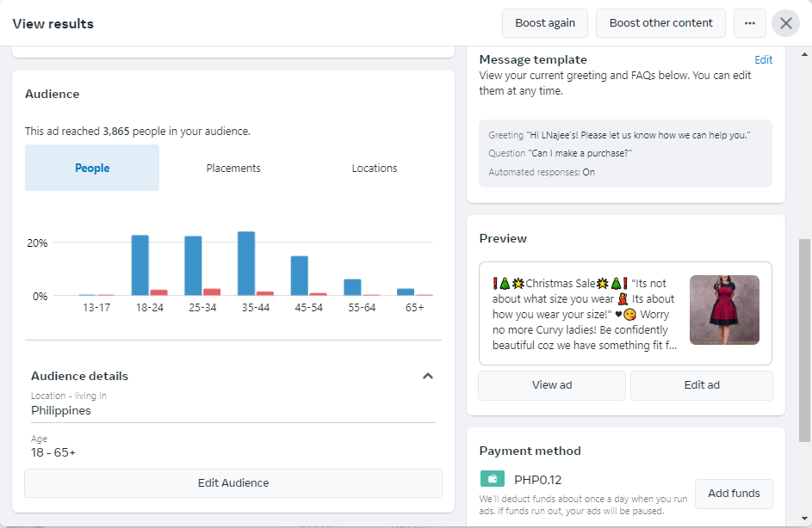Viewport: 812px width, 528px height.
Task: Click the 25-34 red bar in chart
Action: click(x=212, y=292)
